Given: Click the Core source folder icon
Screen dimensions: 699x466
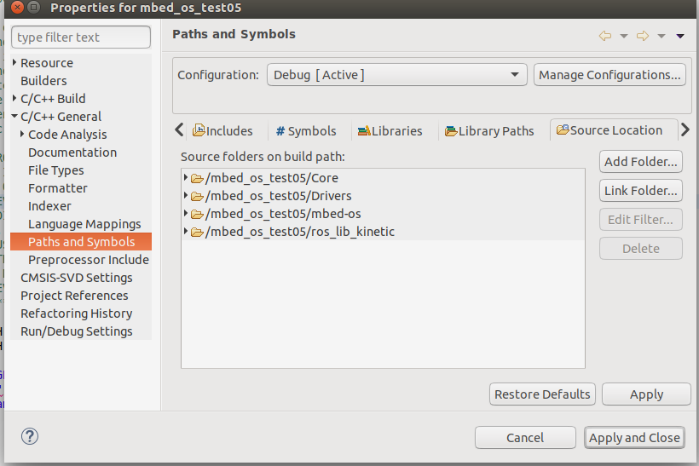Looking at the screenshot, I should tap(196, 178).
